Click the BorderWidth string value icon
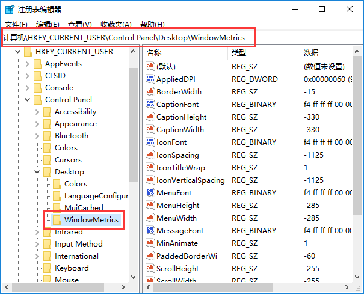This screenshot has width=364, height=294. point(150,91)
